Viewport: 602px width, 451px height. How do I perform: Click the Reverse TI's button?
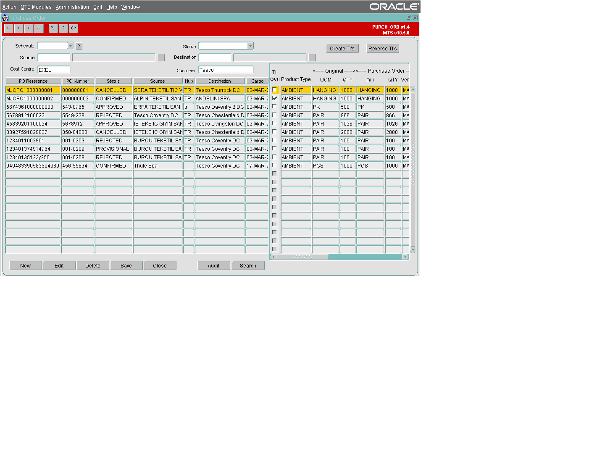383,48
